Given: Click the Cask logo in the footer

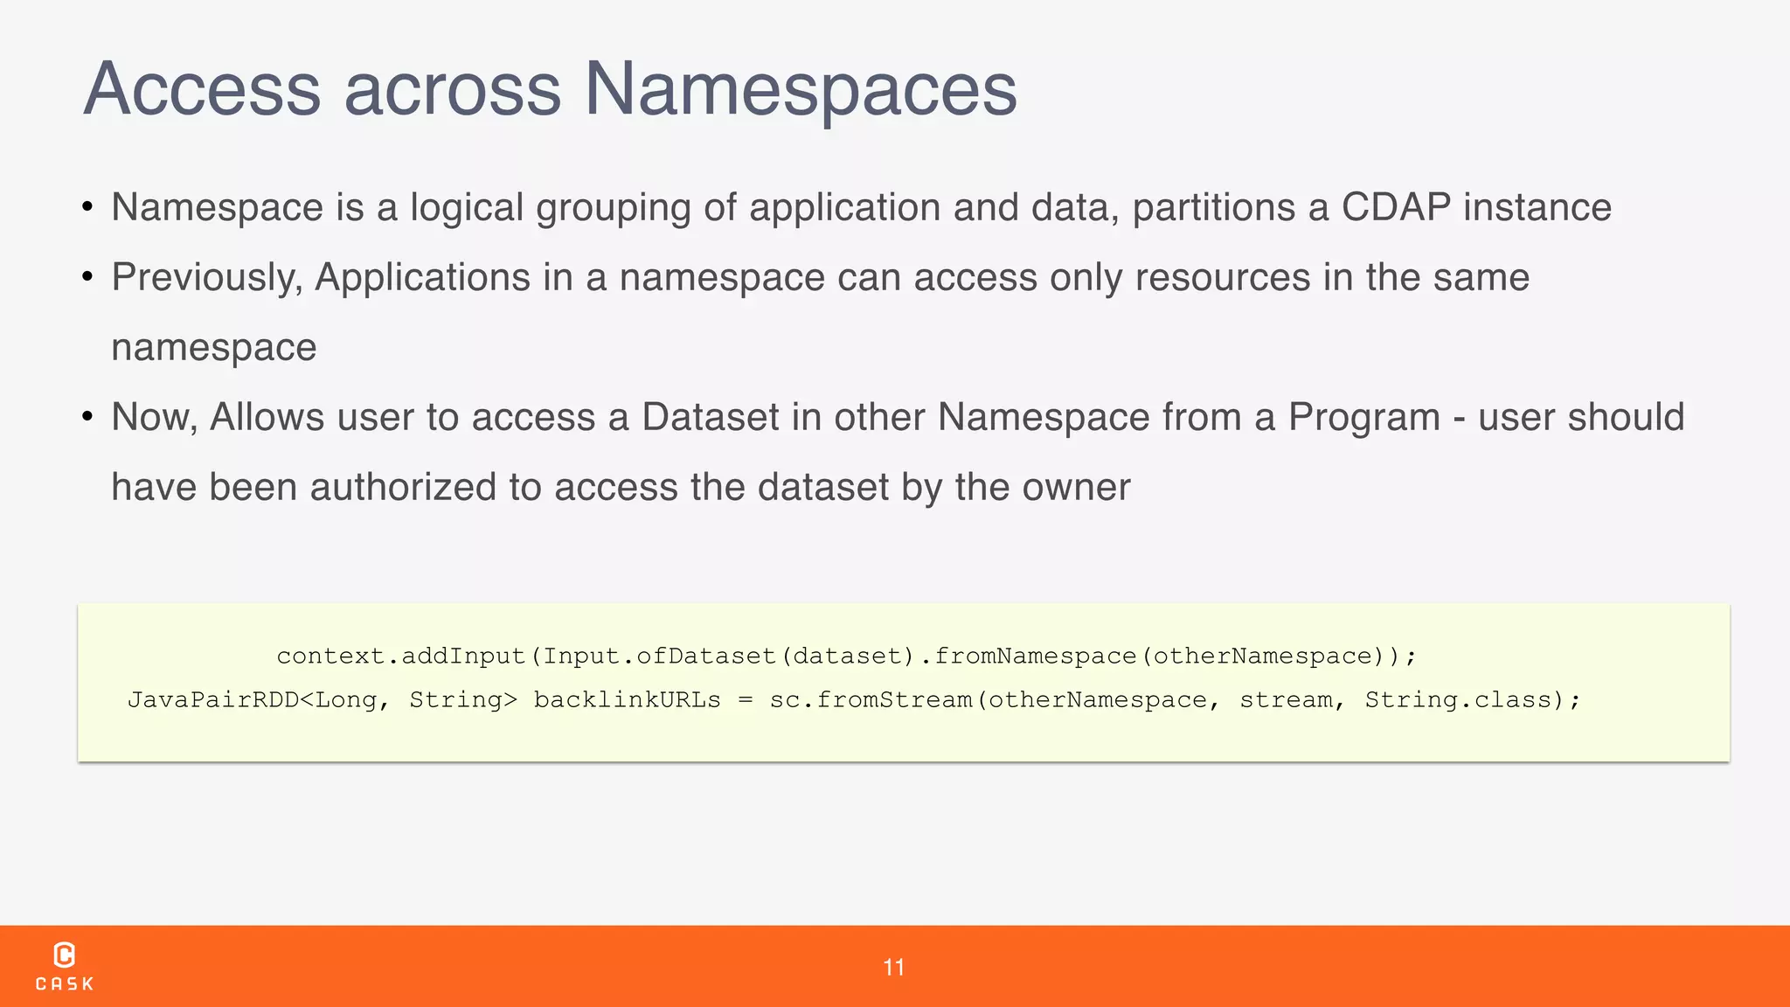Looking at the screenshot, I should point(65,967).
